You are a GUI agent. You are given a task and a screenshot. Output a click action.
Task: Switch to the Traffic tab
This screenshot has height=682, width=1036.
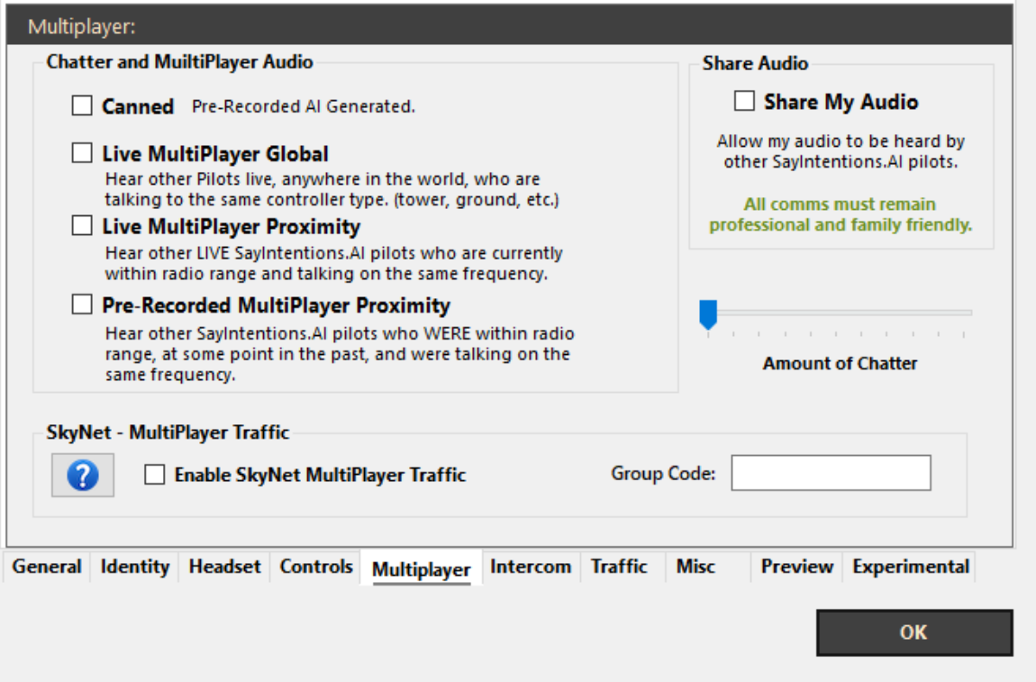click(619, 567)
